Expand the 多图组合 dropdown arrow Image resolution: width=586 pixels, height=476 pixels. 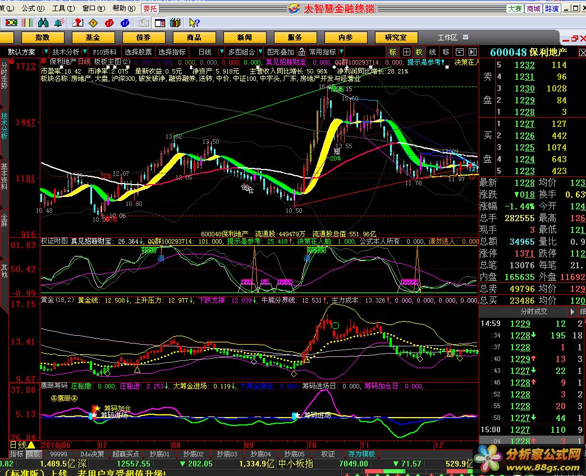pos(260,52)
